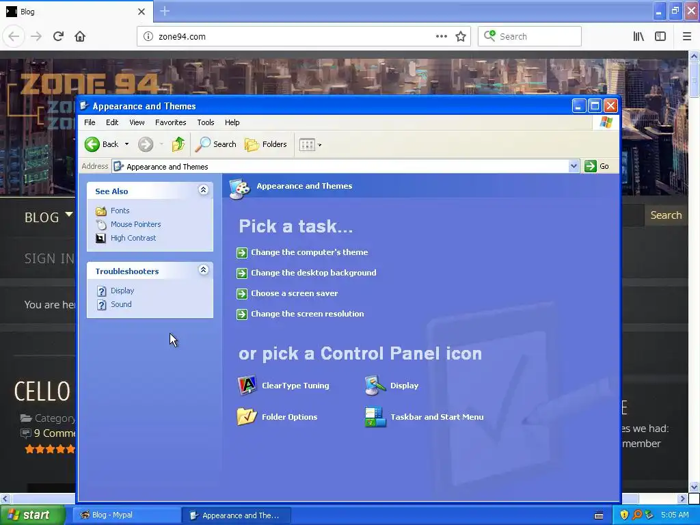Click the browser horizontal scrollbar left arrow
The width and height of the screenshot is (700, 525).
[5, 498]
